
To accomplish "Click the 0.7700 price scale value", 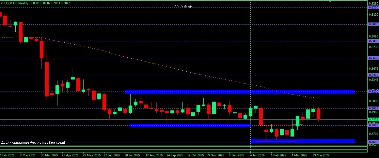I will coord(373,134).
